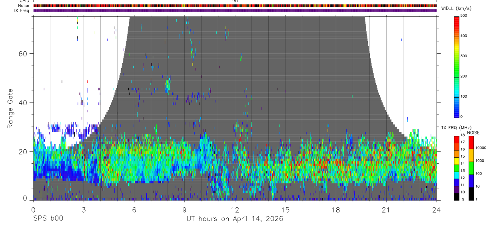491x227 pixels.
Task: Click the '12' tick on the UT hours axis
Action: click(235, 210)
